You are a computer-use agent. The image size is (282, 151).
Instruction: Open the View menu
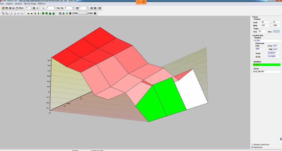[x=2, y=4]
